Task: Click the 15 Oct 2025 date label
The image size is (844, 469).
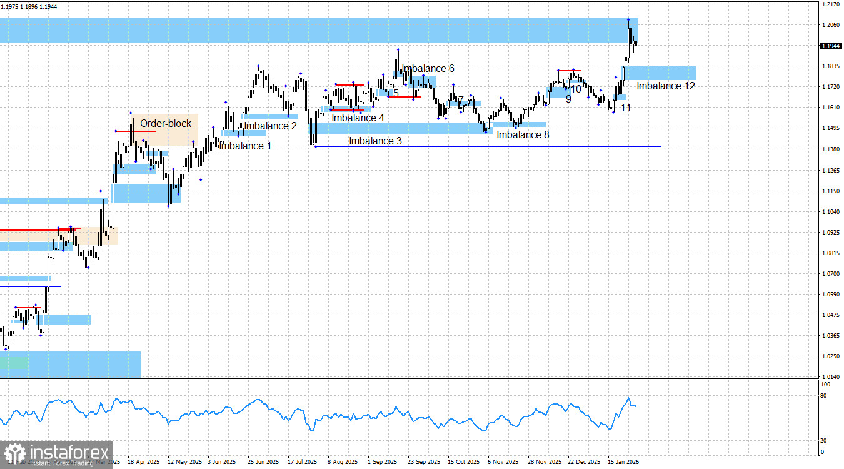Action: [x=463, y=462]
